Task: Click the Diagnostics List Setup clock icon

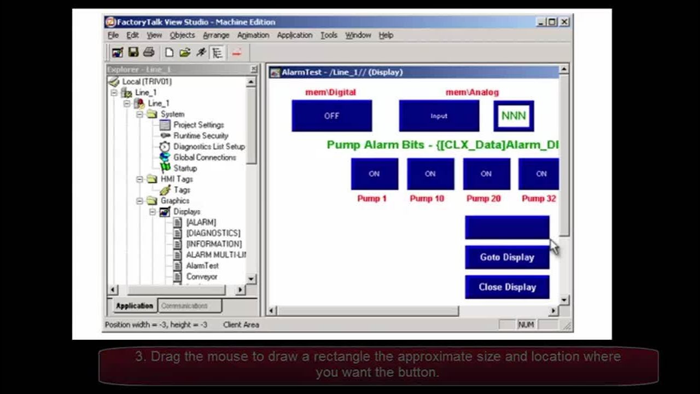Action: [x=165, y=146]
